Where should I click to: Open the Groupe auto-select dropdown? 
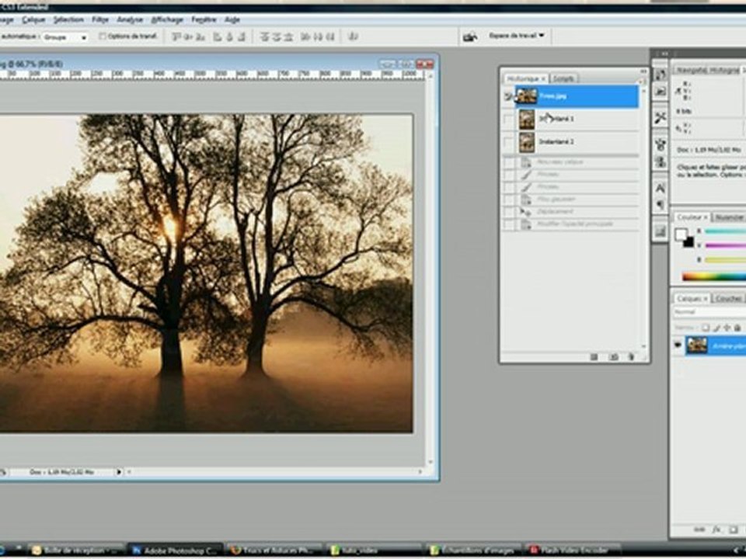(x=65, y=37)
